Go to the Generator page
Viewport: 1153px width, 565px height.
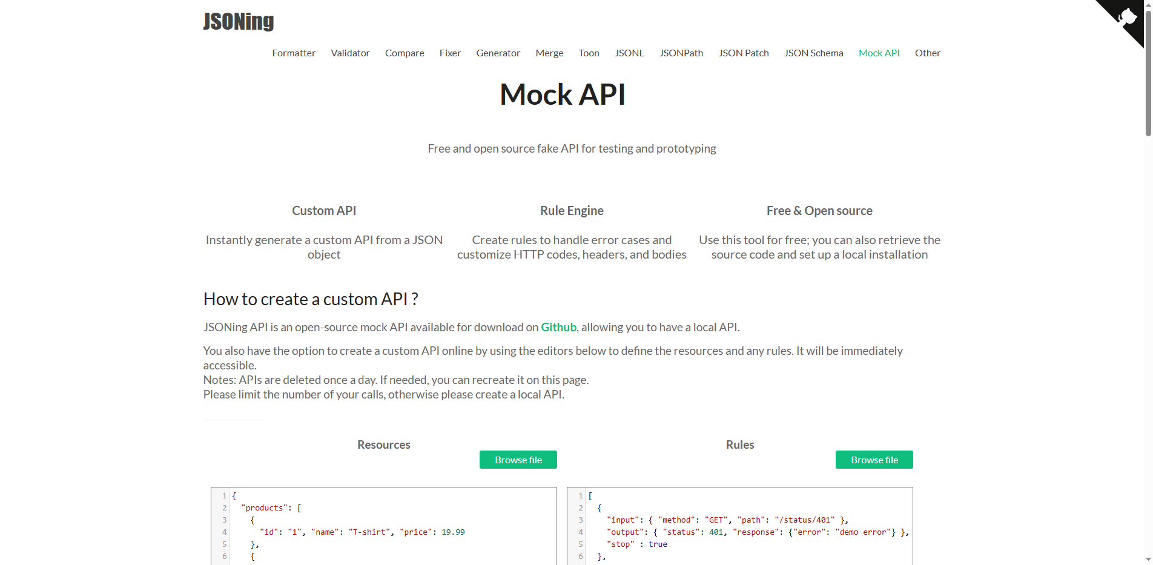(x=498, y=53)
